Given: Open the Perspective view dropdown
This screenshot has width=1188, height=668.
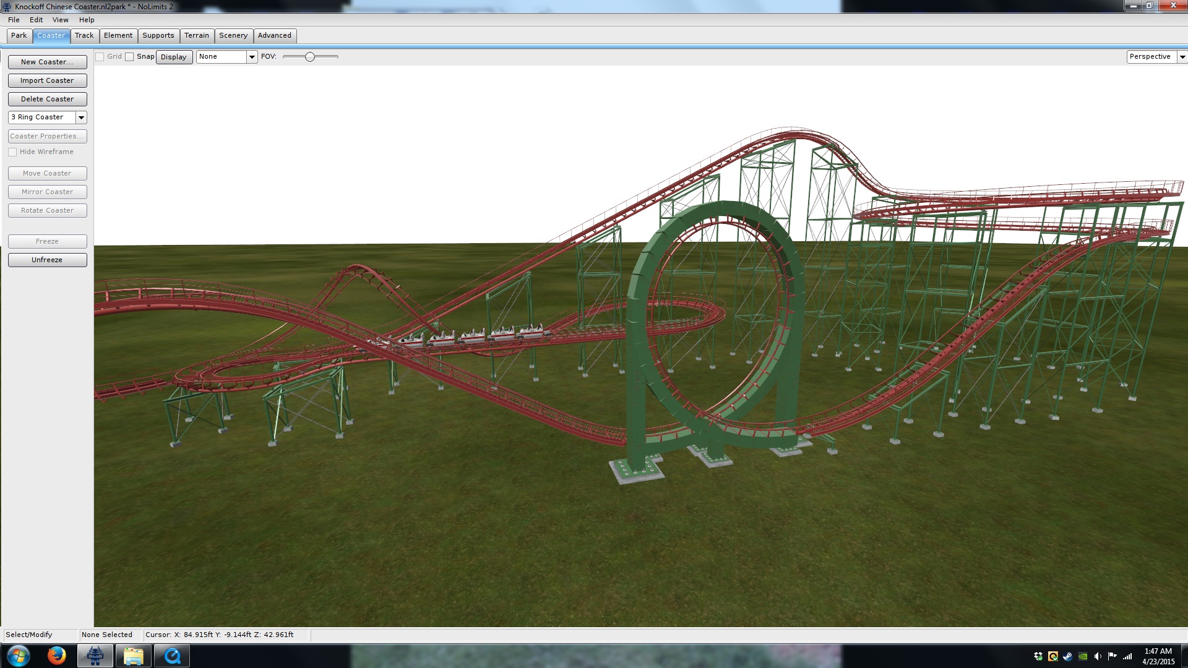Looking at the screenshot, I should [1182, 57].
